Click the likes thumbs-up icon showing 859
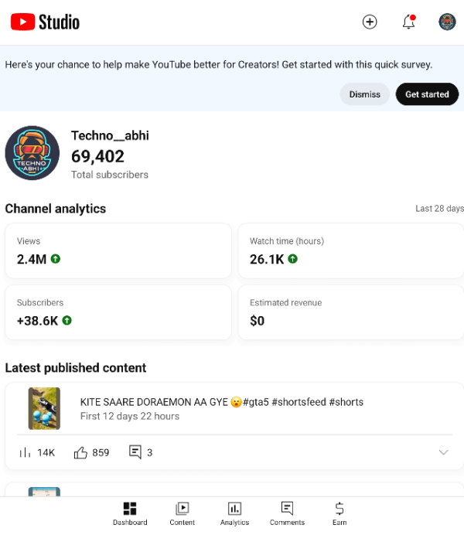Screen dimensions: 464x535 pos(80,452)
